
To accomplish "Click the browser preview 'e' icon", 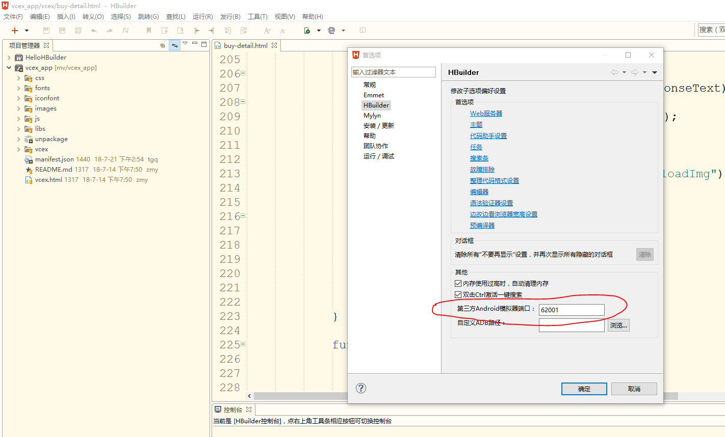I will pos(331,31).
